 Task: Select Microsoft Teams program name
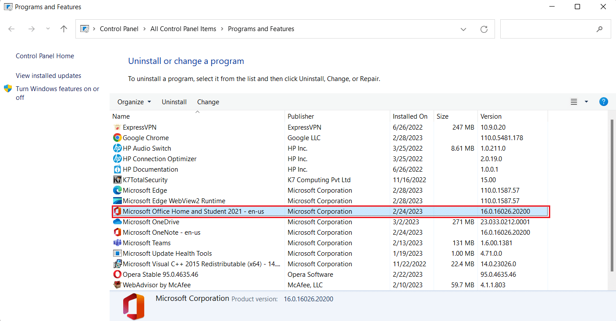point(146,243)
